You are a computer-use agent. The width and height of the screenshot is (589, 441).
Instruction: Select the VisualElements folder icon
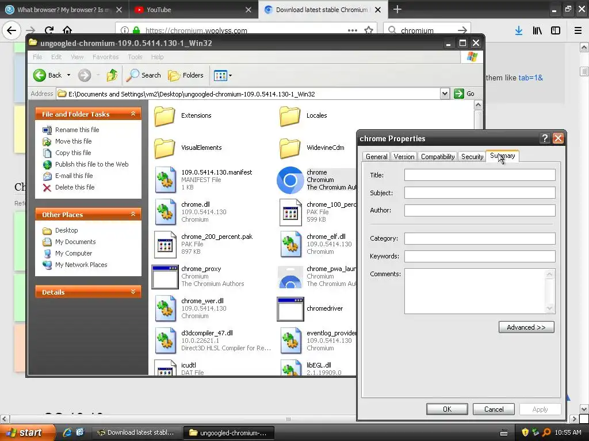coord(165,148)
